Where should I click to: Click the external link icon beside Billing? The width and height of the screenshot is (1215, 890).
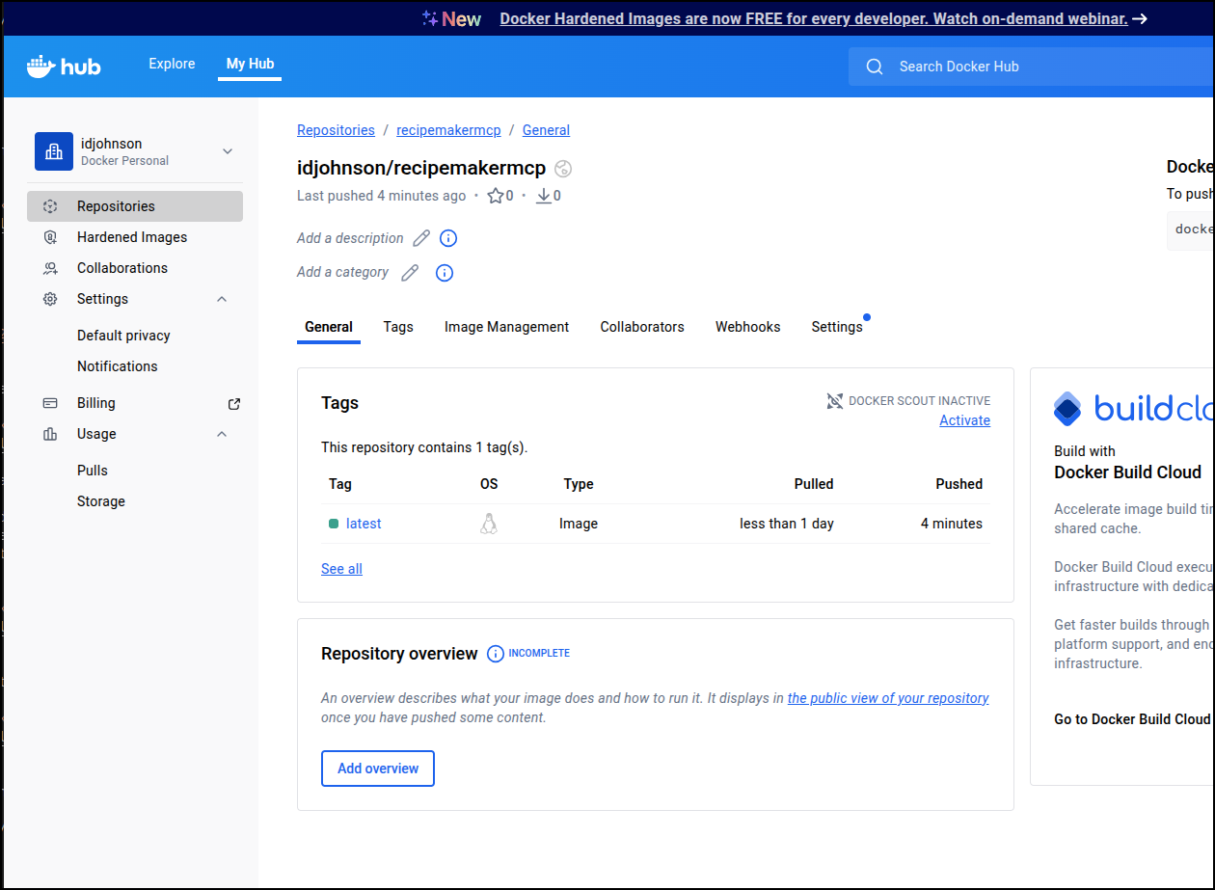(233, 403)
